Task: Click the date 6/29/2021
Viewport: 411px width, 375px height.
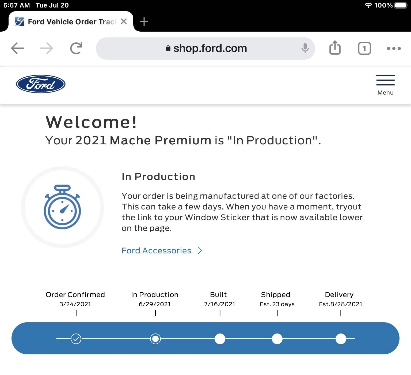Action: point(155,304)
